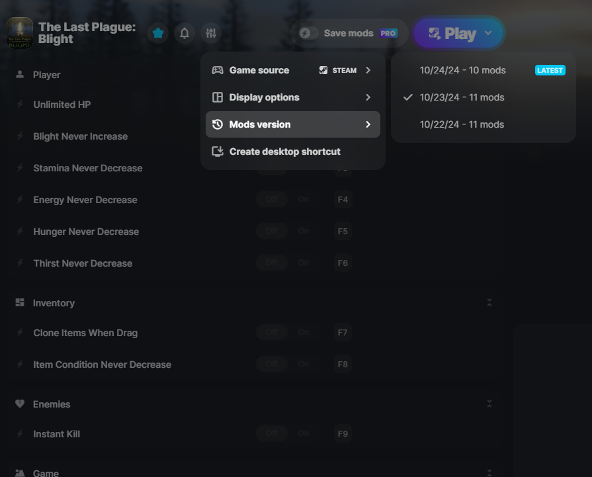Click the controller icon beside Game source

[218, 70]
